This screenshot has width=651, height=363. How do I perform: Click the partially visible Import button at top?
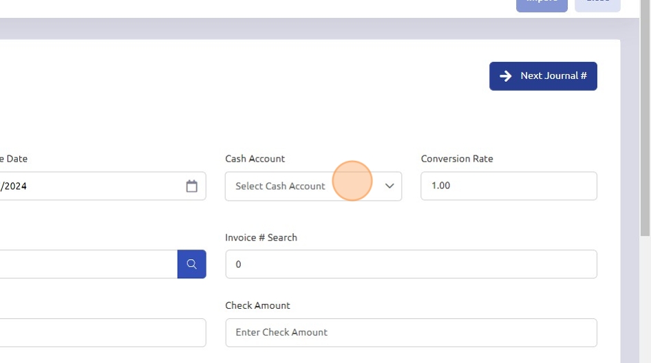point(542,4)
